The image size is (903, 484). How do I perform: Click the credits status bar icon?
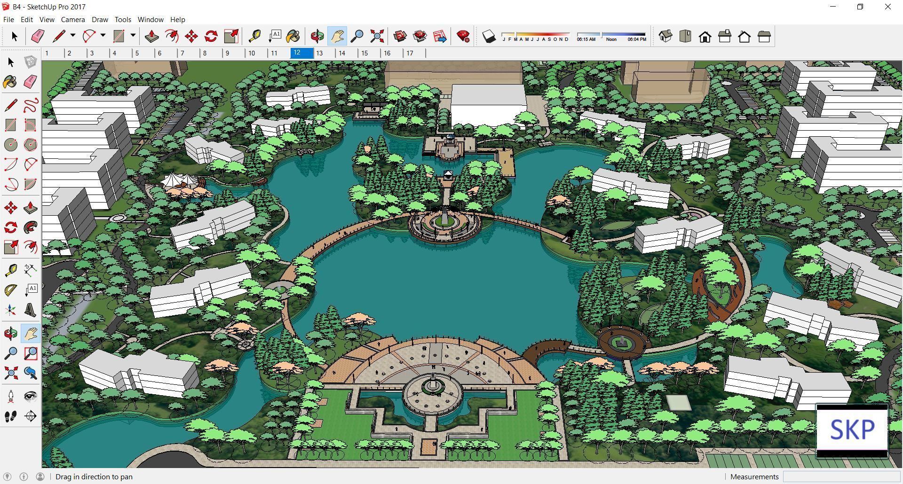pyautogui.click(x=24, y=476)
